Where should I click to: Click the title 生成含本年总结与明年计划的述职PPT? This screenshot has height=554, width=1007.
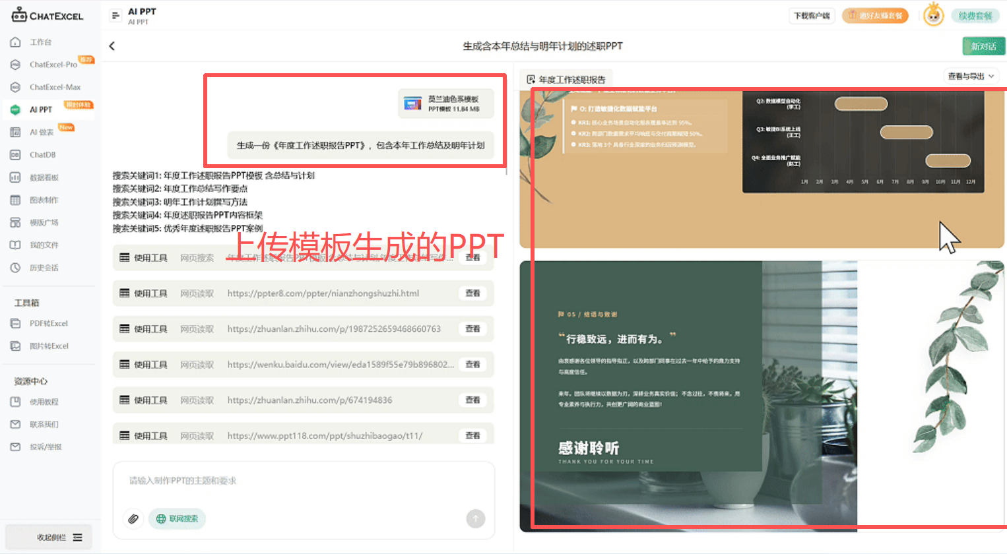[542, 46]
